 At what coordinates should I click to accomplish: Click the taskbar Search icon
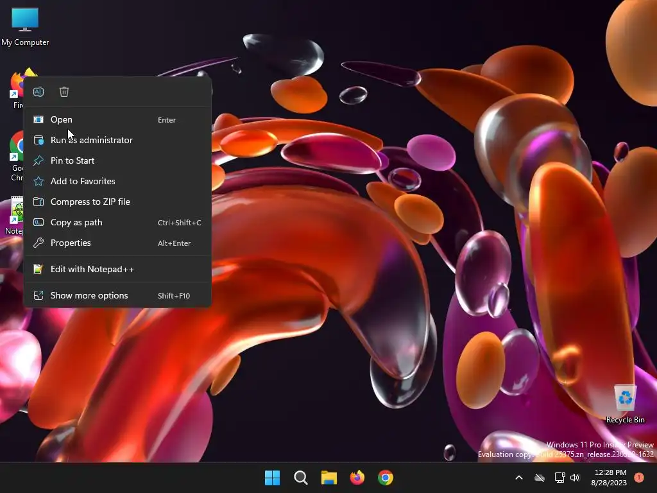tap(300, 478)
